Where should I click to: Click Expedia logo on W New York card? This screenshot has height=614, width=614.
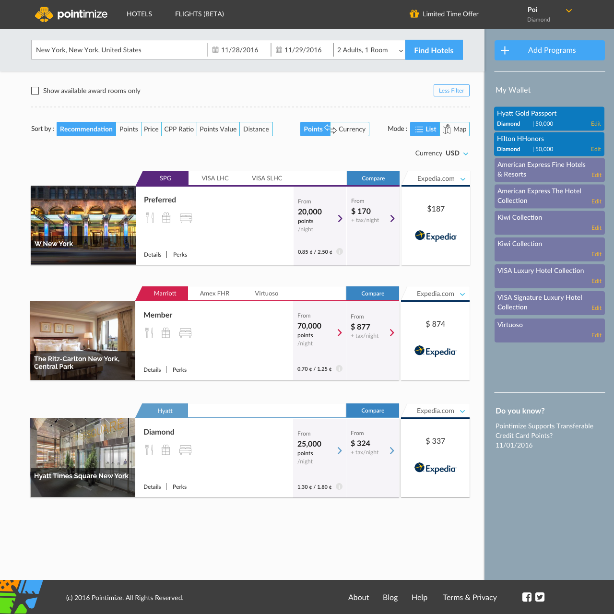436,236
